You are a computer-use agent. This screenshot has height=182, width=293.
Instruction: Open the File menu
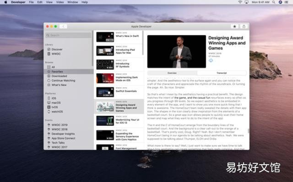pos(31,2)
